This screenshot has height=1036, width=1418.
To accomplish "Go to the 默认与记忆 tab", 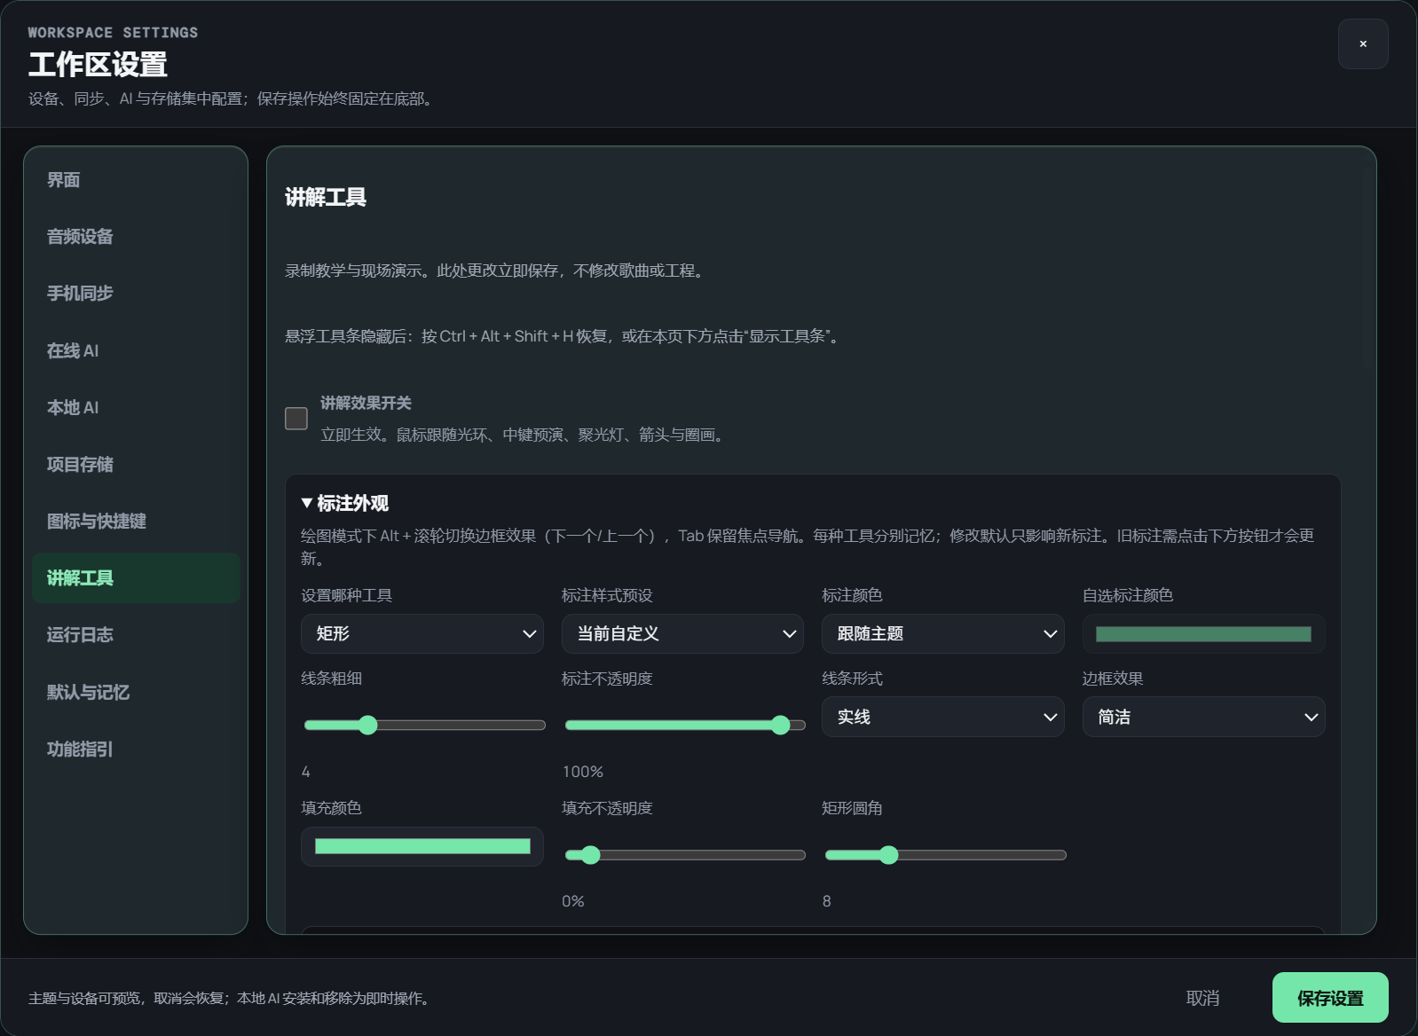I will pos(136,692).
